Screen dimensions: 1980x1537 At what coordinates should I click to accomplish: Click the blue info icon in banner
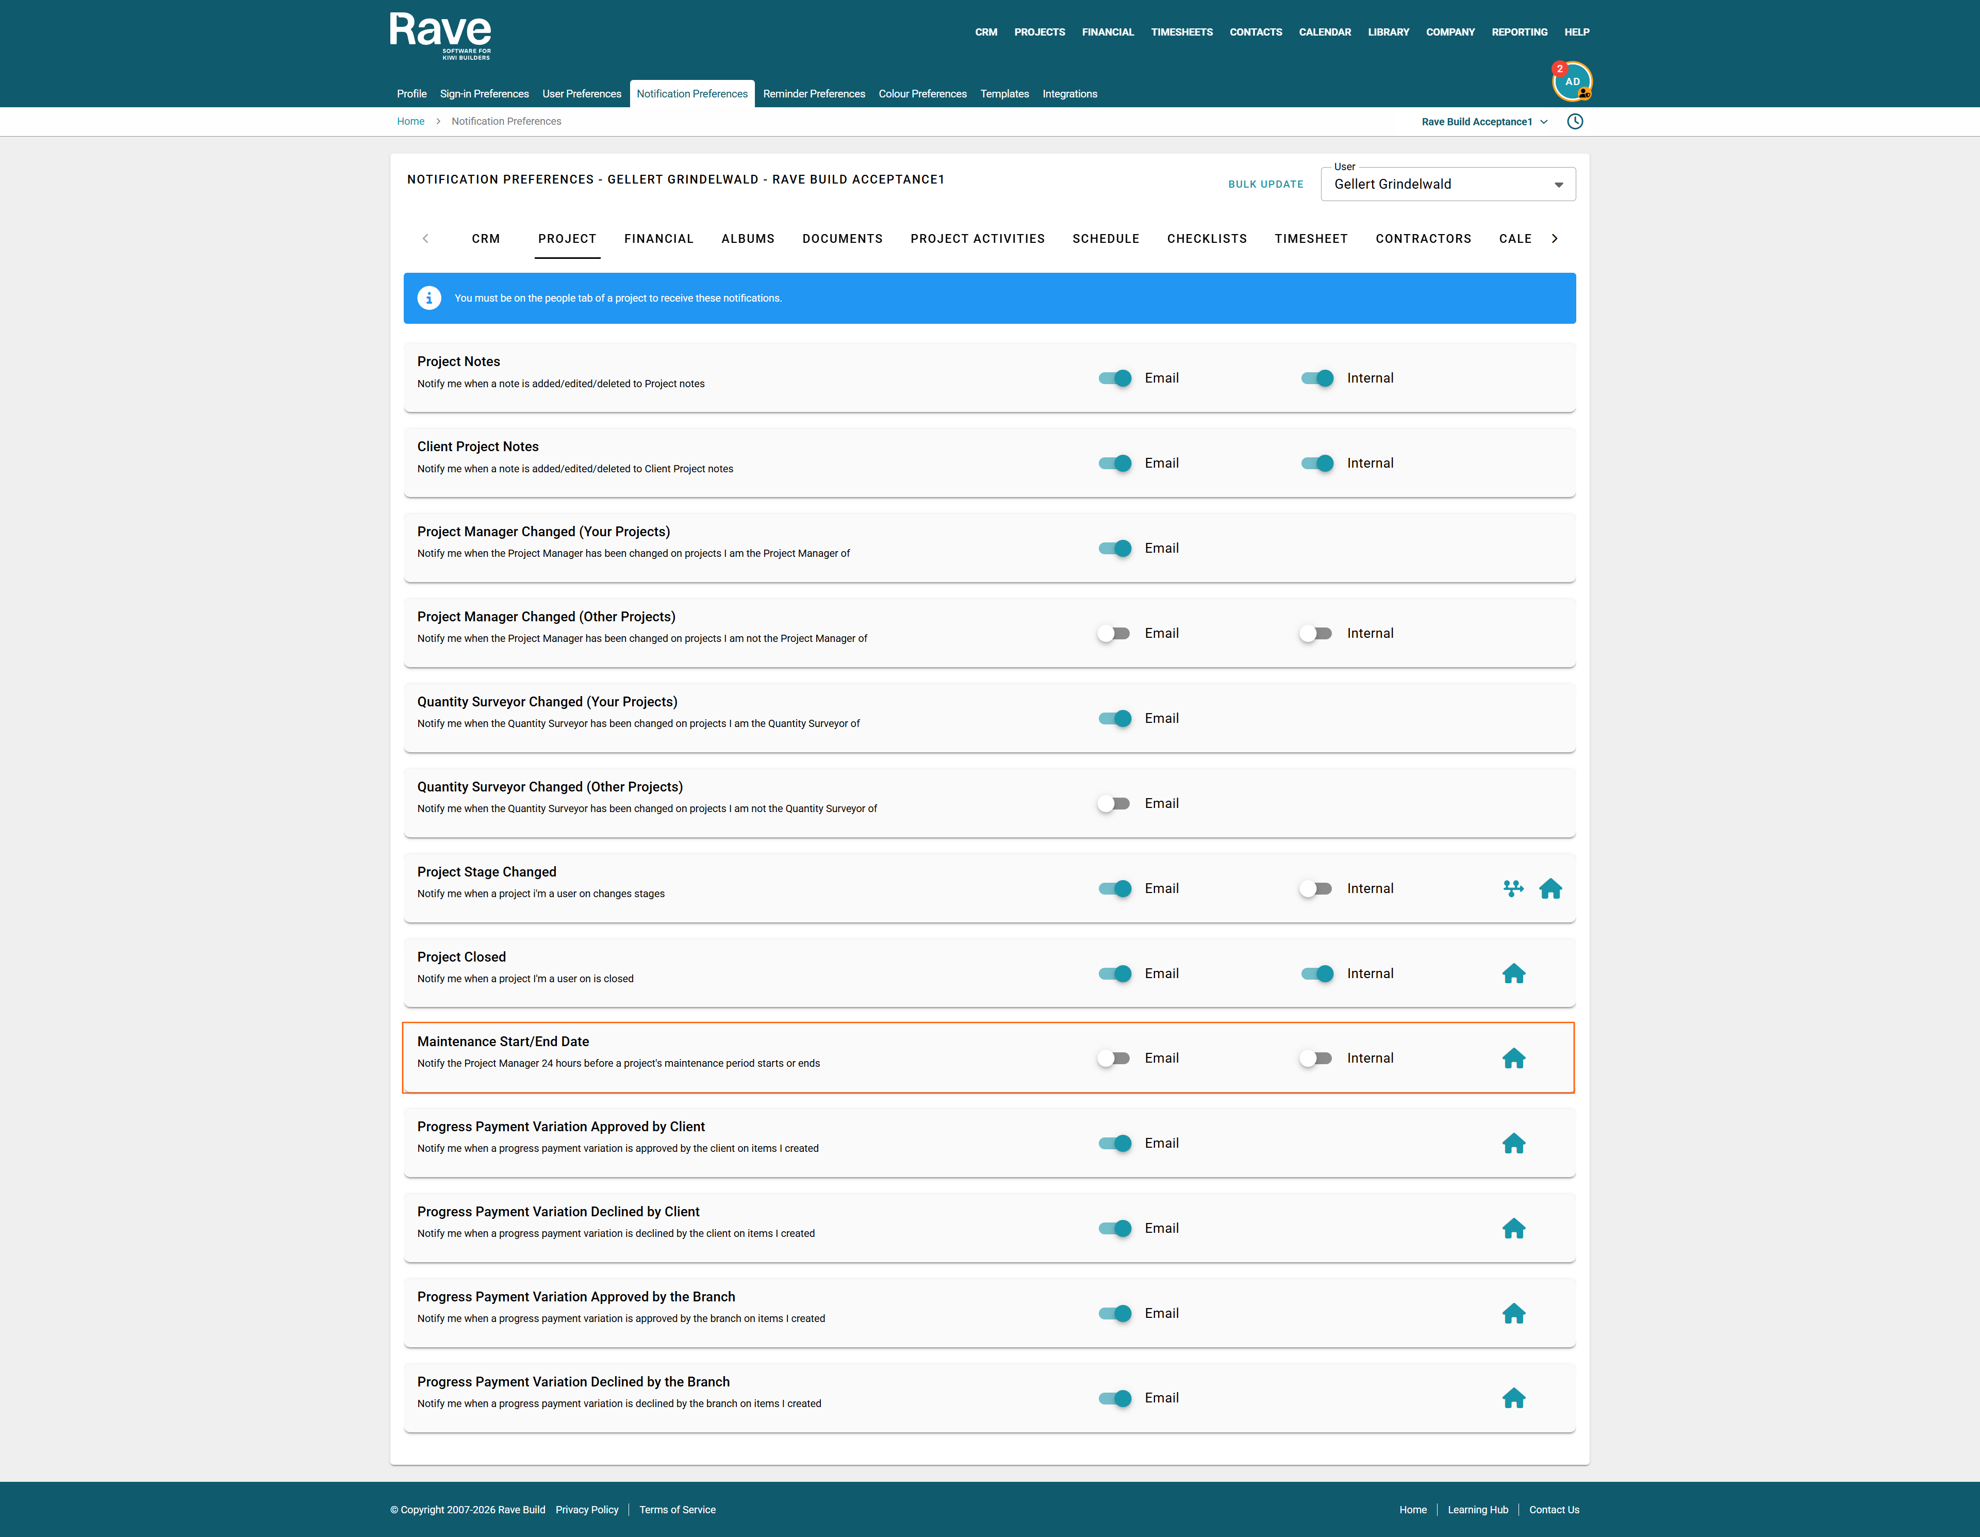pyautogui.click(x=429, y=299)
